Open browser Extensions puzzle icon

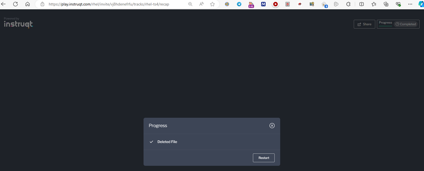pos(348,4)
